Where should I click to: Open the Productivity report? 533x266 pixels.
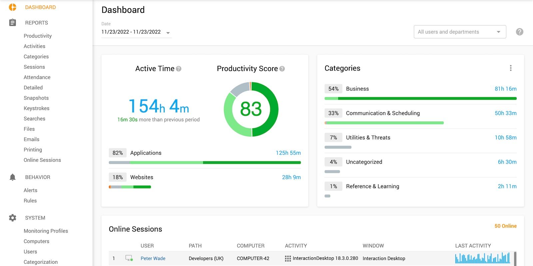[38, 36]
